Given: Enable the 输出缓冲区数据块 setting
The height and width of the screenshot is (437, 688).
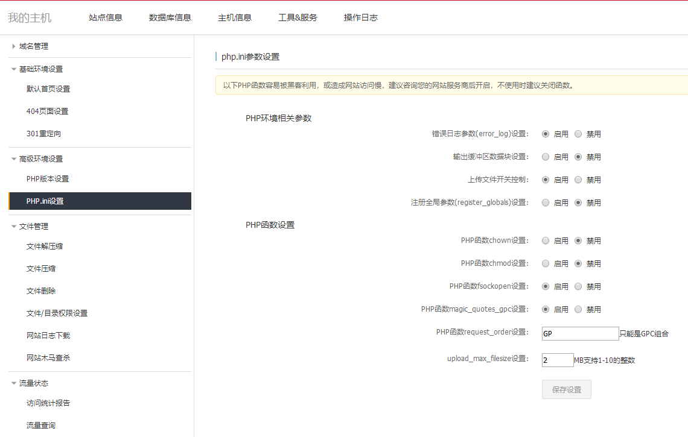Looking at the screenshot, I should [546, 157].
